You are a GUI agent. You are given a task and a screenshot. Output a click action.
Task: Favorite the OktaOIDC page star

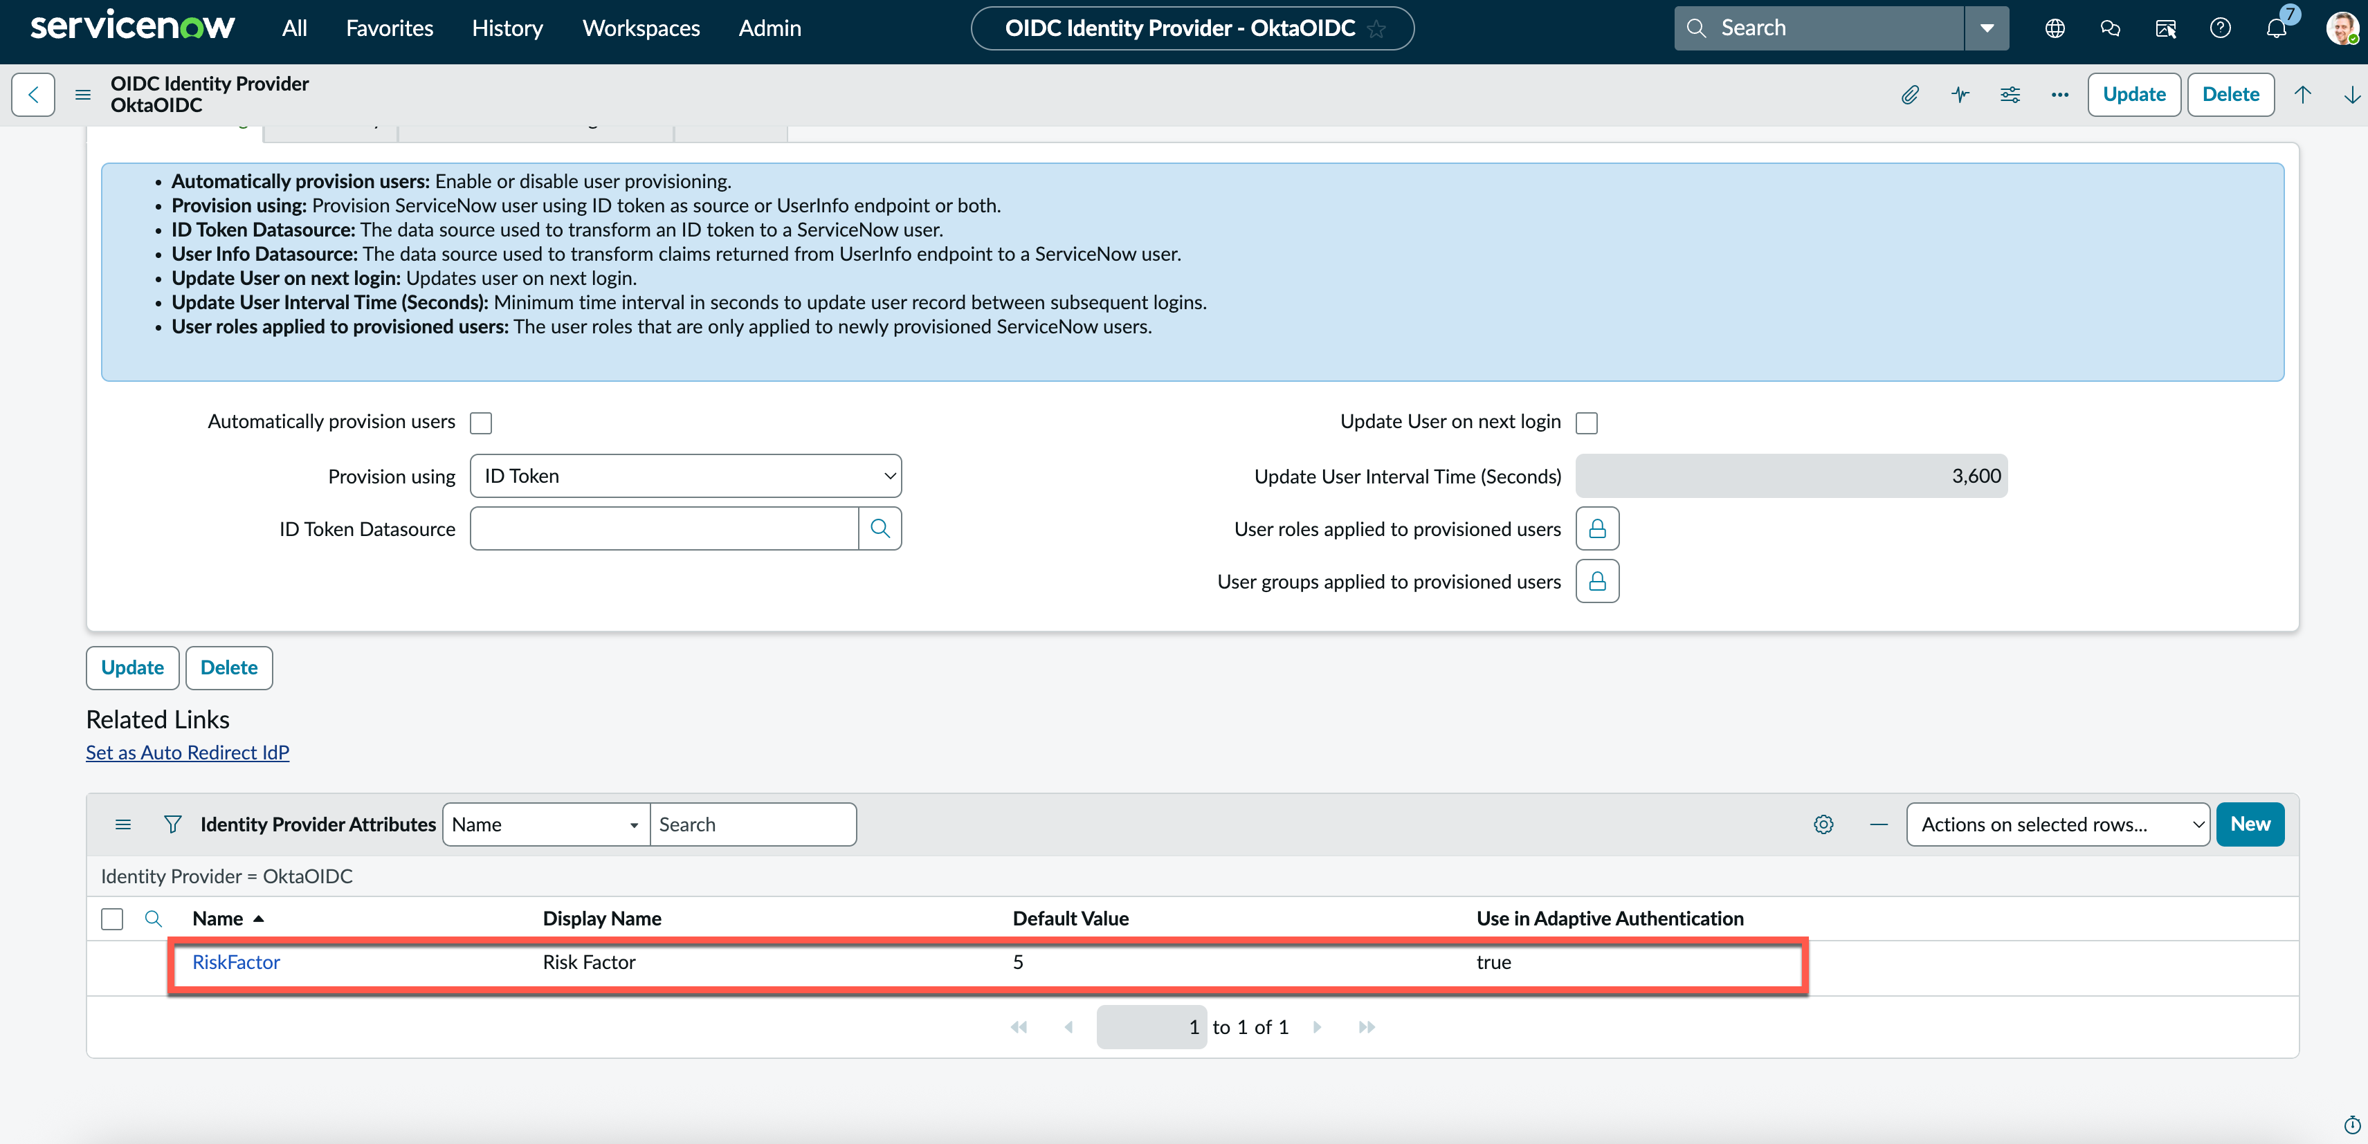[x=1376, y=28]
